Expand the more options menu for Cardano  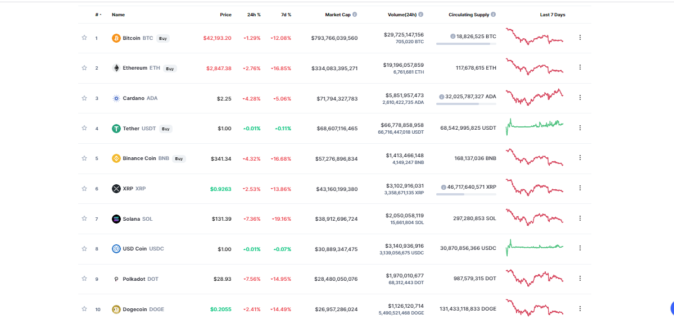(580, 98)
